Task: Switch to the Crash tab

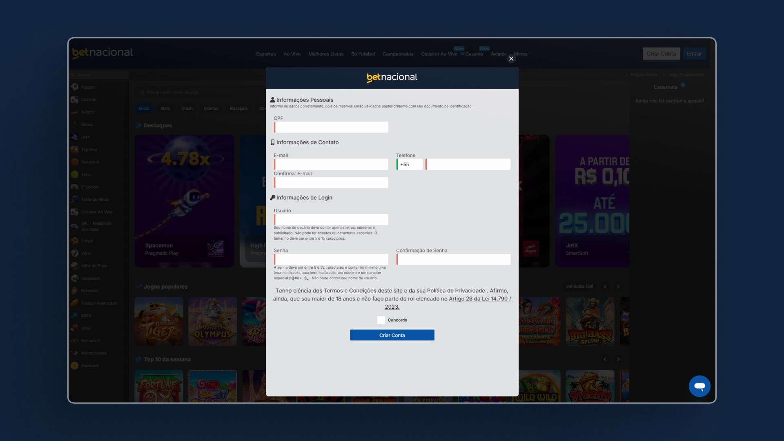Action: coord(187,109)
